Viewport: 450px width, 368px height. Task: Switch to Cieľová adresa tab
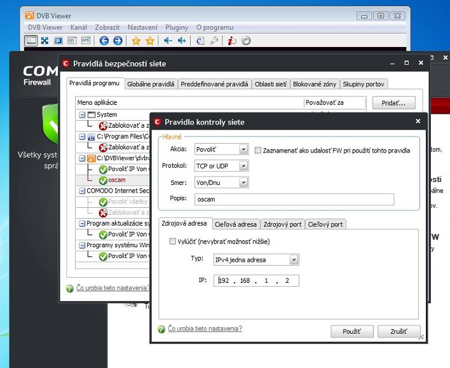tap(236, 224)
